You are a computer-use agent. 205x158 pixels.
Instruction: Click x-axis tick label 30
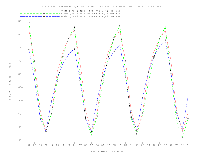(86, 145)
